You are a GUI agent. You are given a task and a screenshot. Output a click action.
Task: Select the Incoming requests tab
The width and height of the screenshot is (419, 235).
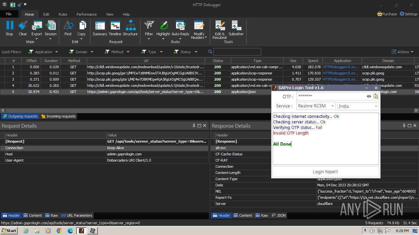coord(58,116)
